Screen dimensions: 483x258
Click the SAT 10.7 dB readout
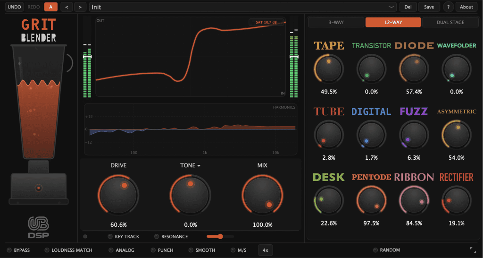click(x=266, y=22)
